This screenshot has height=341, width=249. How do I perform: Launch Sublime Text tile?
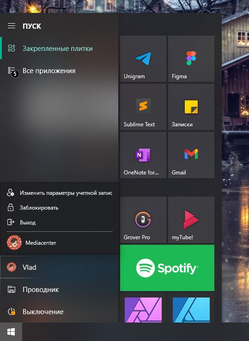click(143, 107)
